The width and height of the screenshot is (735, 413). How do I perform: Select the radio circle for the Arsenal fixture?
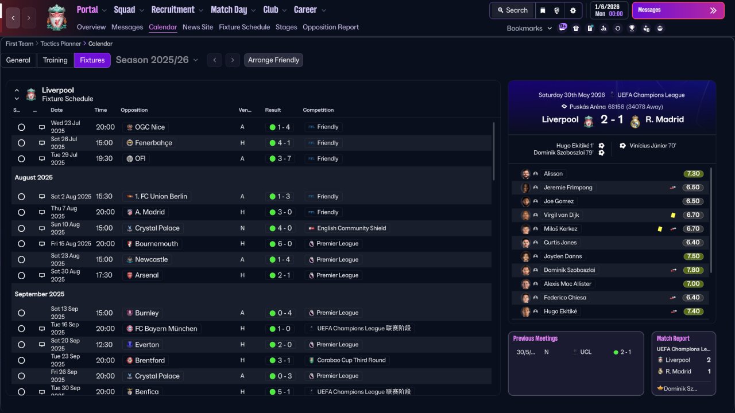pos(21,275)
